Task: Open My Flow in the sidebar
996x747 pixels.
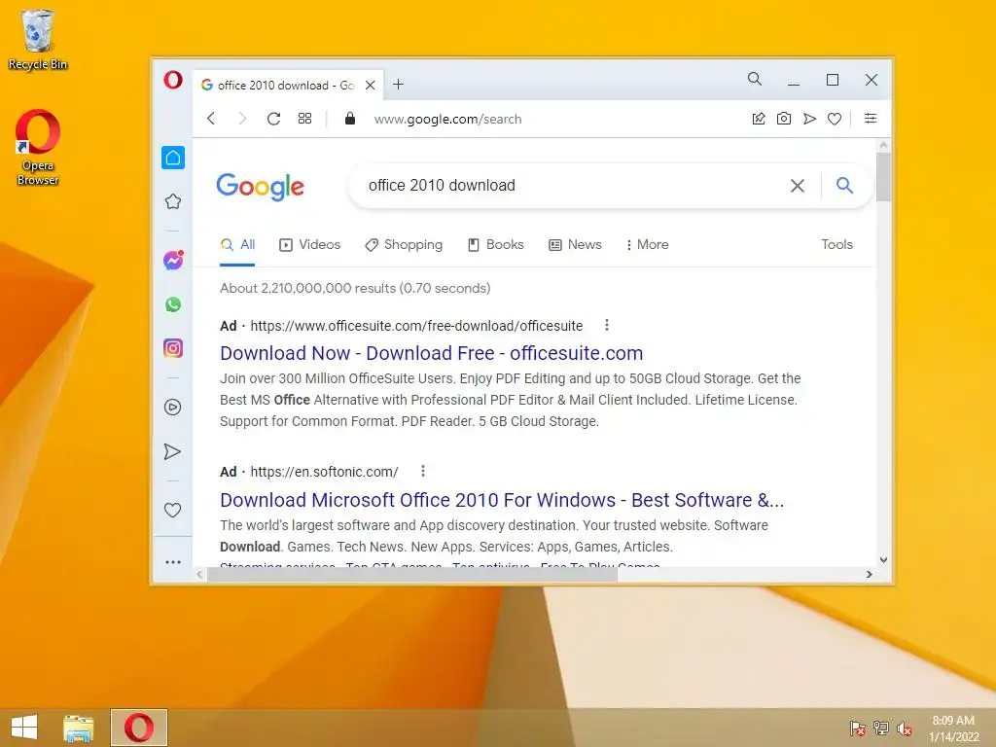Action: coord(173,451)
